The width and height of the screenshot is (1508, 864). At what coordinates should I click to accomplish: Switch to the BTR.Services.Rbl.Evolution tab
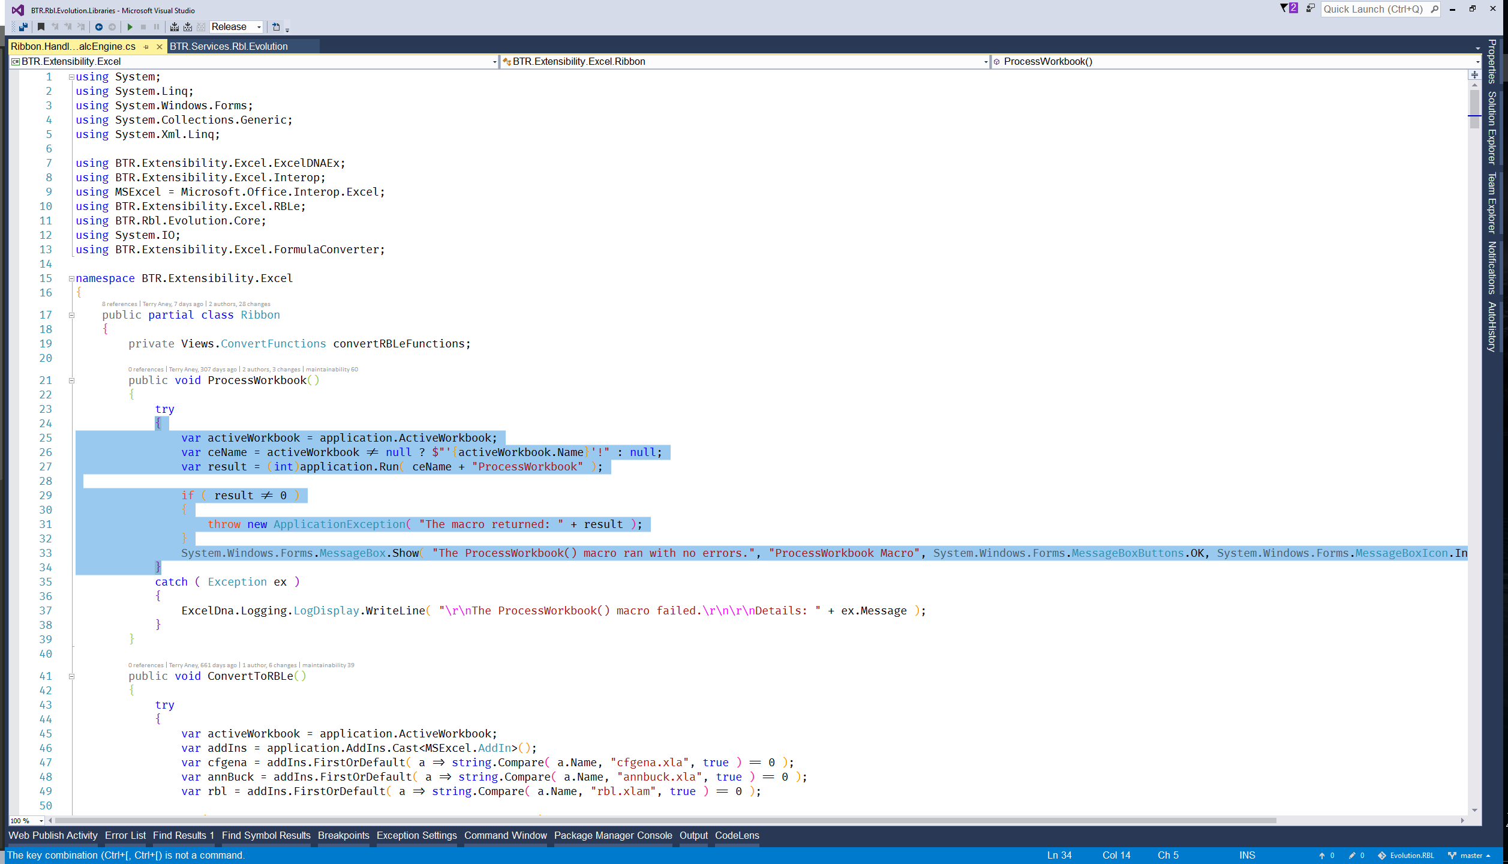(229, 46)
